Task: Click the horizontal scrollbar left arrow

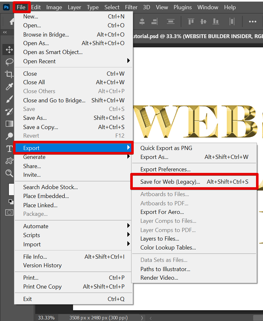Action: click(151, 318)
